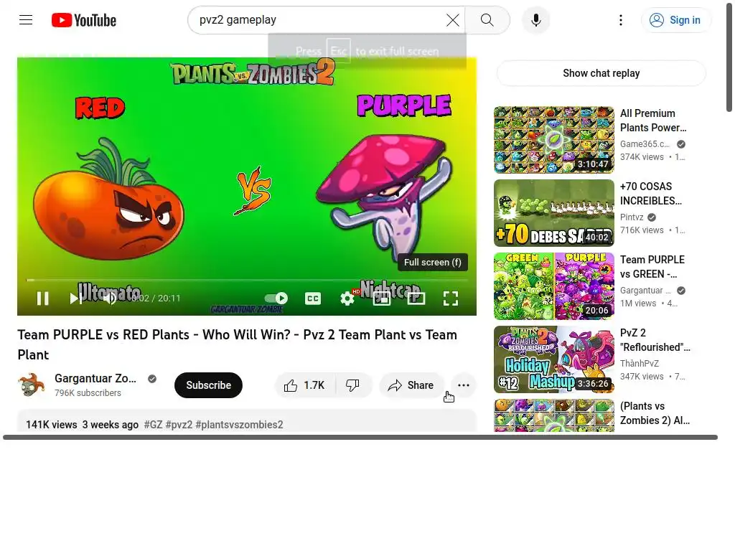Open Plants vs Zombies 2 Al... thumbnail
The image size is (735, 551).
tap(553, 415)
